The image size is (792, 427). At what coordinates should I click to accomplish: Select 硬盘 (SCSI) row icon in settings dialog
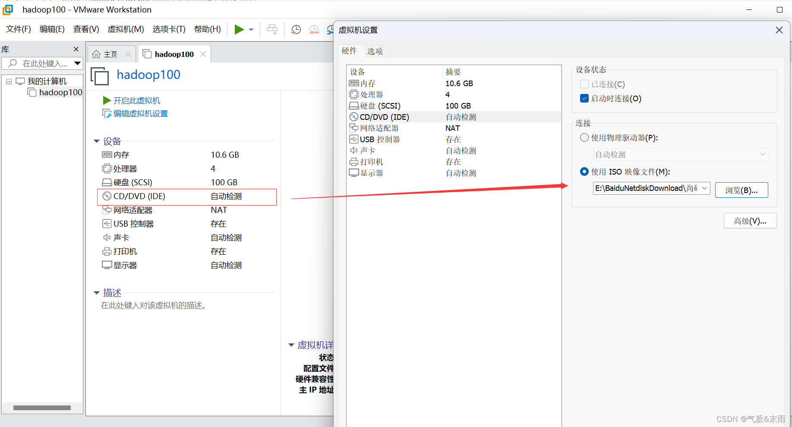tap(354, 106)
